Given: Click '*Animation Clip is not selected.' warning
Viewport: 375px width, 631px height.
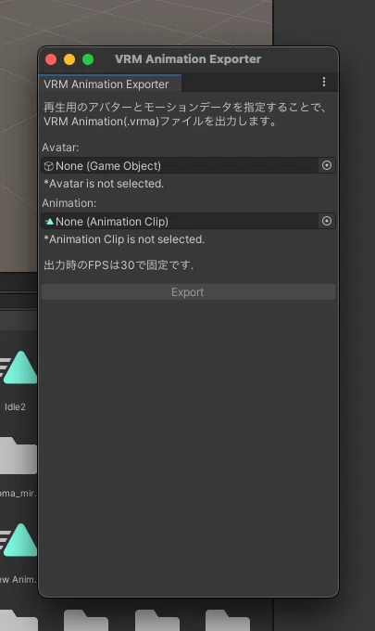Looking at the screenshot, I should click(124, 239).
